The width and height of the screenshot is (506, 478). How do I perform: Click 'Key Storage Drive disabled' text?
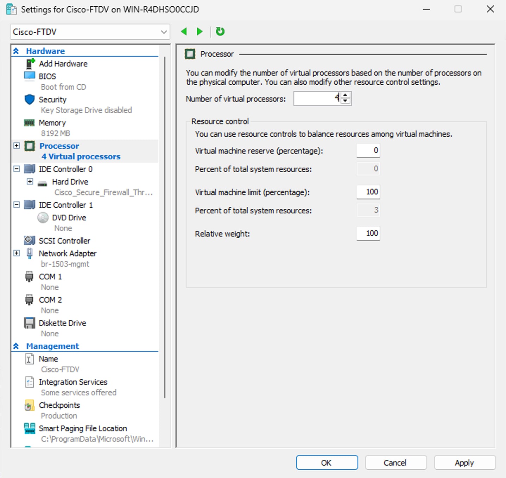(86, 110)
